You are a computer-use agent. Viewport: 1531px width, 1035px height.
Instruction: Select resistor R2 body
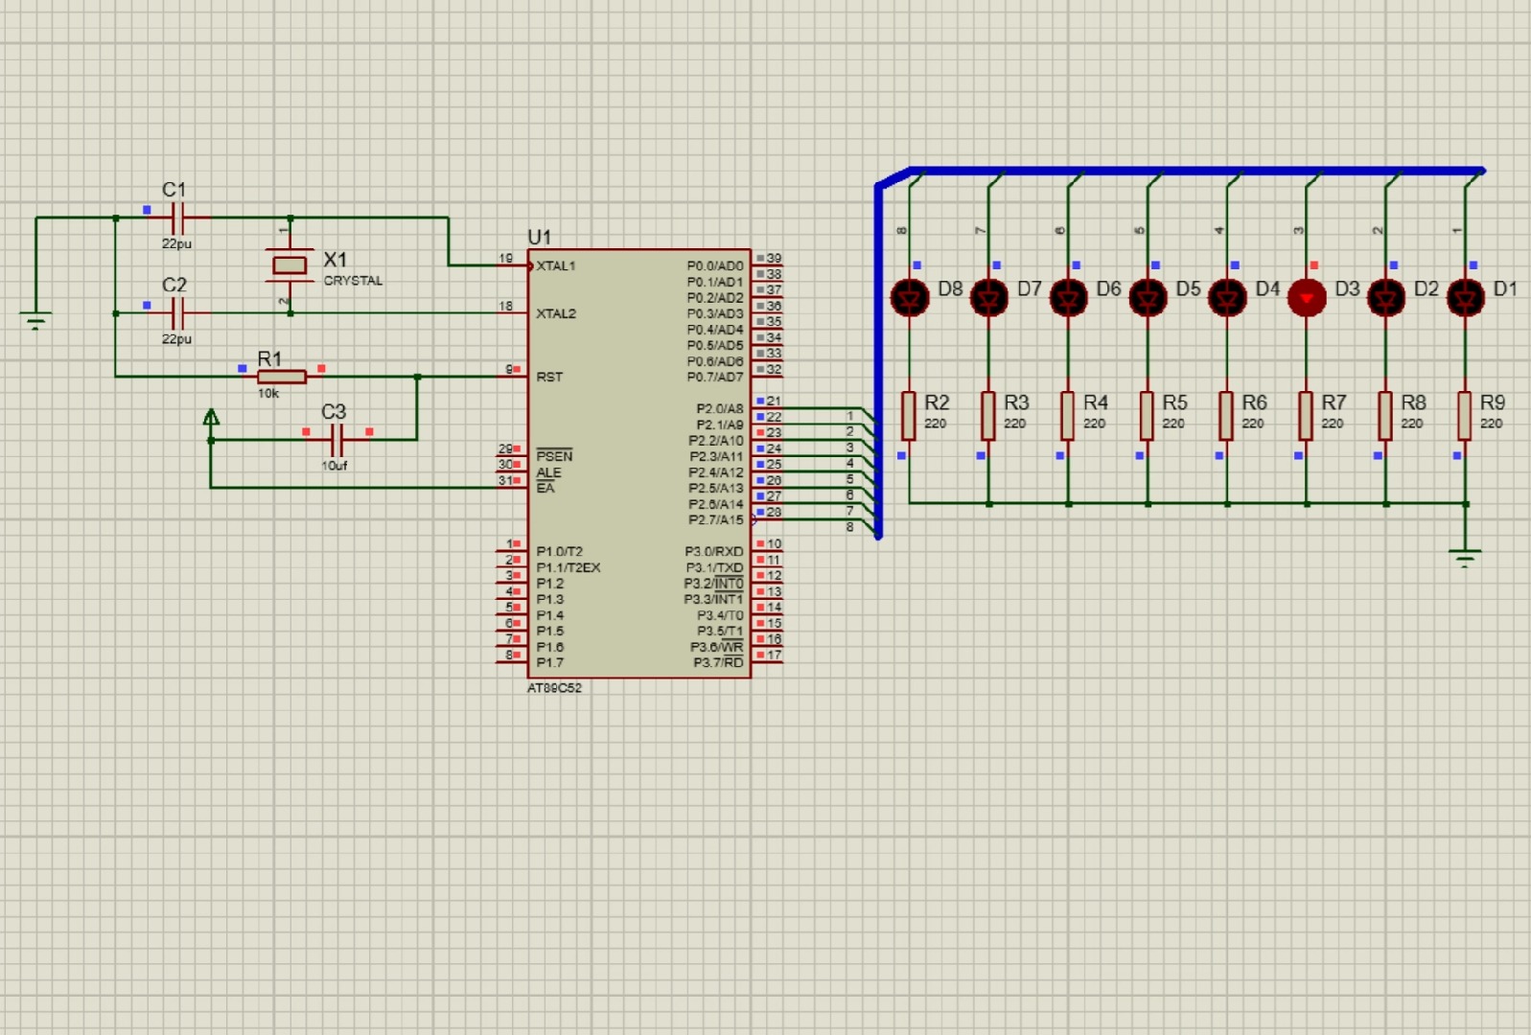pyautogui.click(x=909, y=415)
